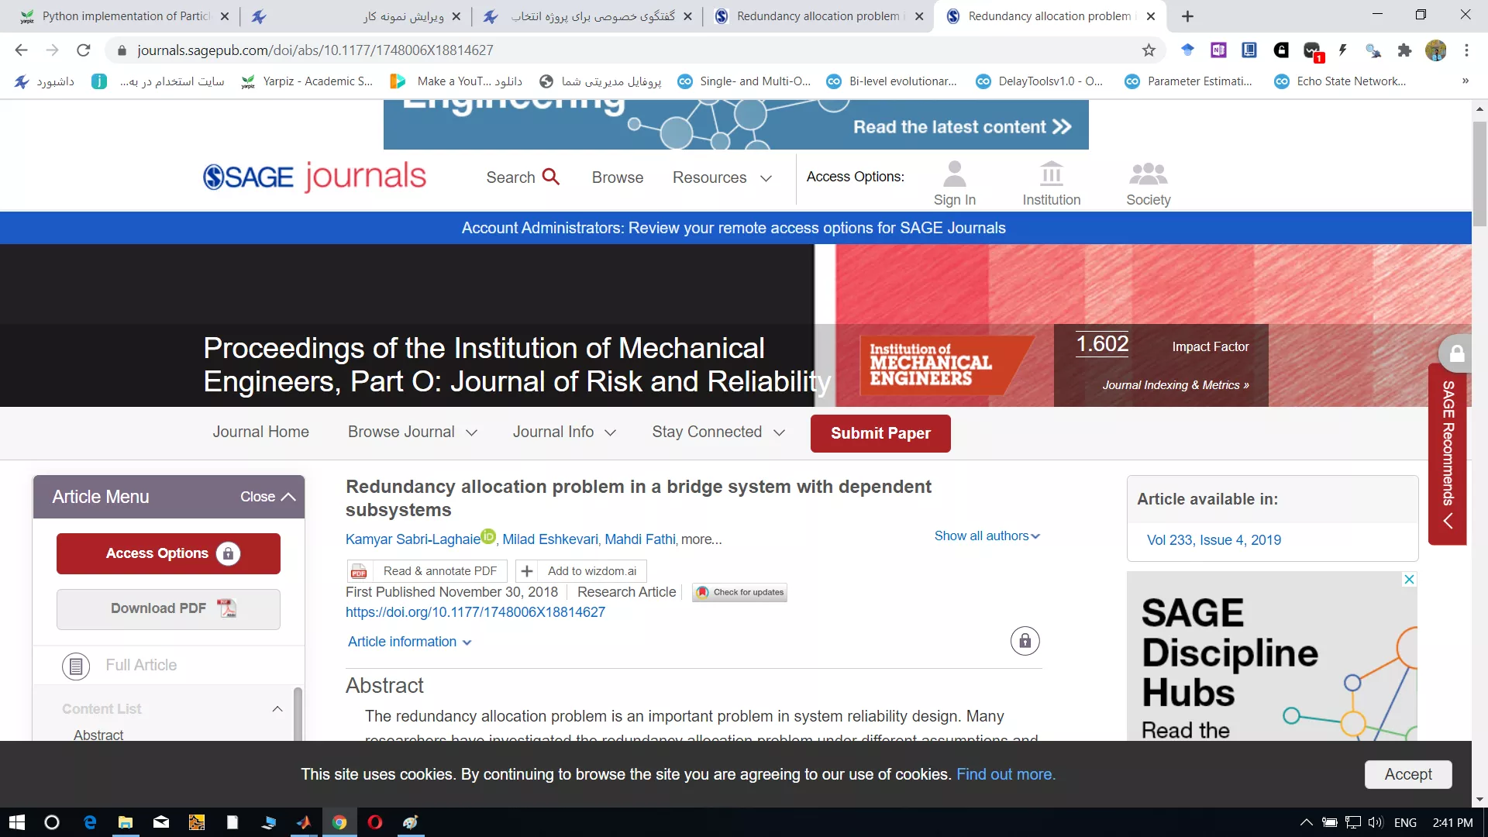
Task: Click the Submit Paper button
Action: point(880,433)
